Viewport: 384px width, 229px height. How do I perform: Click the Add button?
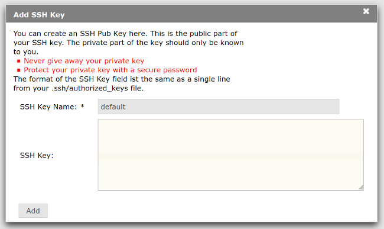click(33, 211)
